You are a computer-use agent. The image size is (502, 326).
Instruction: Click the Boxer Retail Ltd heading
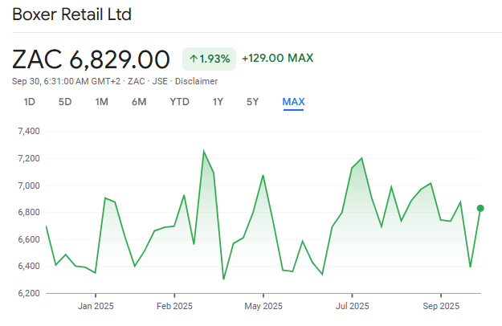(x=72, y=15)
